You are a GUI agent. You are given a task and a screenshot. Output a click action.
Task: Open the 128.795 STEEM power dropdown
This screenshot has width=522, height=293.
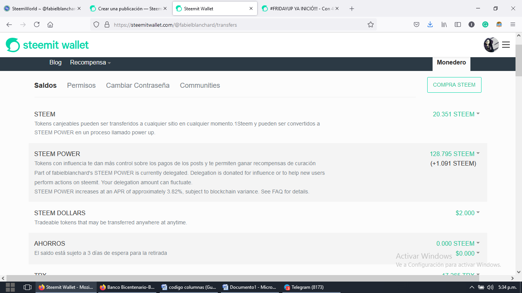[x=455, y=154]
